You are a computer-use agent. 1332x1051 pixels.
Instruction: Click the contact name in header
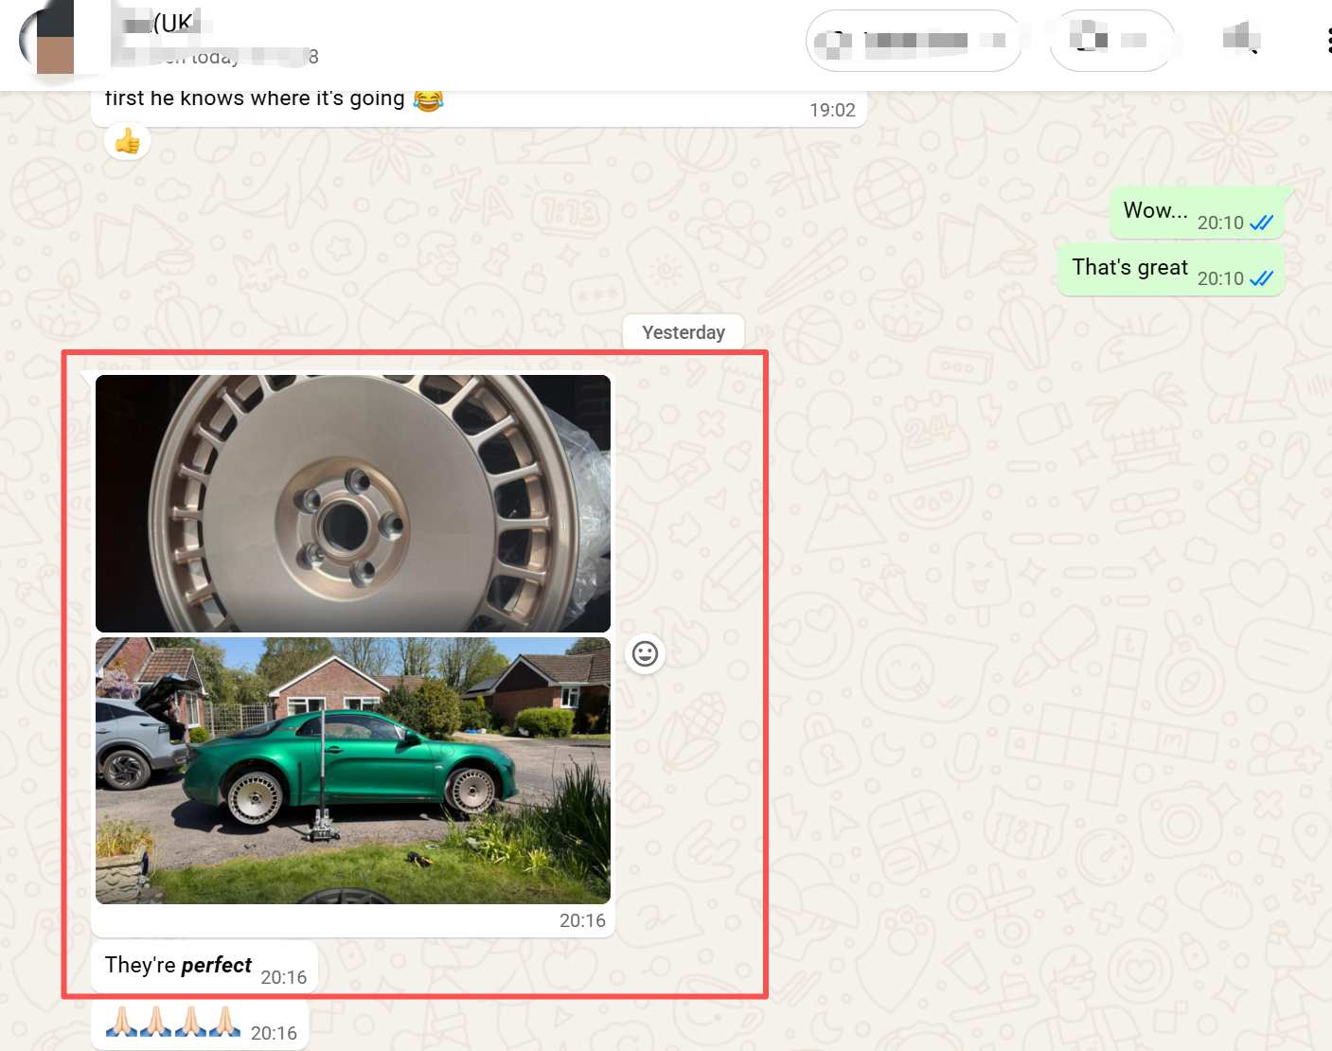tap(161, 24)
